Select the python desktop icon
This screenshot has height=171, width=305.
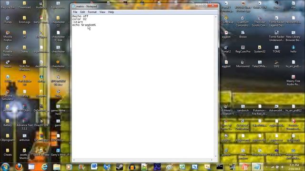226,152
